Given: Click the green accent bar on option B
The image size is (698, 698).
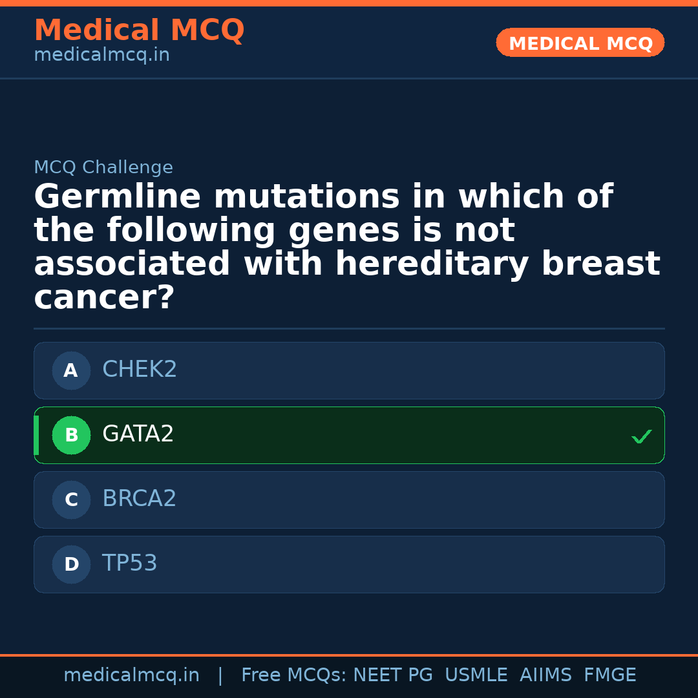Looking at the screenshot, I should [36, 436].
